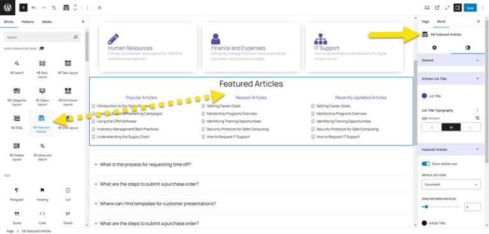Expand first purchase order steps FAQ
The width and height of the screenshot is (489, 234).
[250, 184]
